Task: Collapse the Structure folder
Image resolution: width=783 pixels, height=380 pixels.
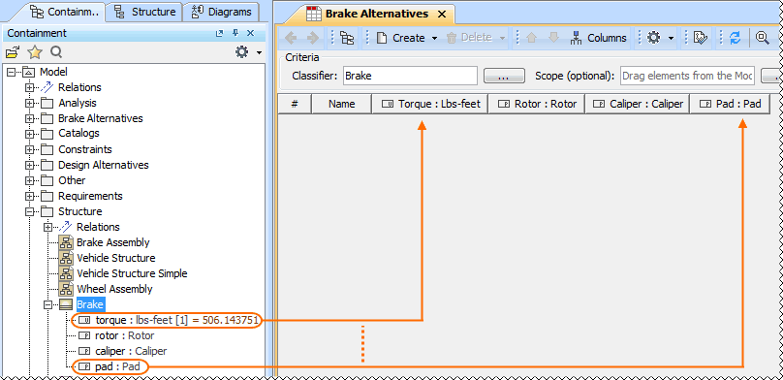Action: pyautogui.click(x=29, y=211)
